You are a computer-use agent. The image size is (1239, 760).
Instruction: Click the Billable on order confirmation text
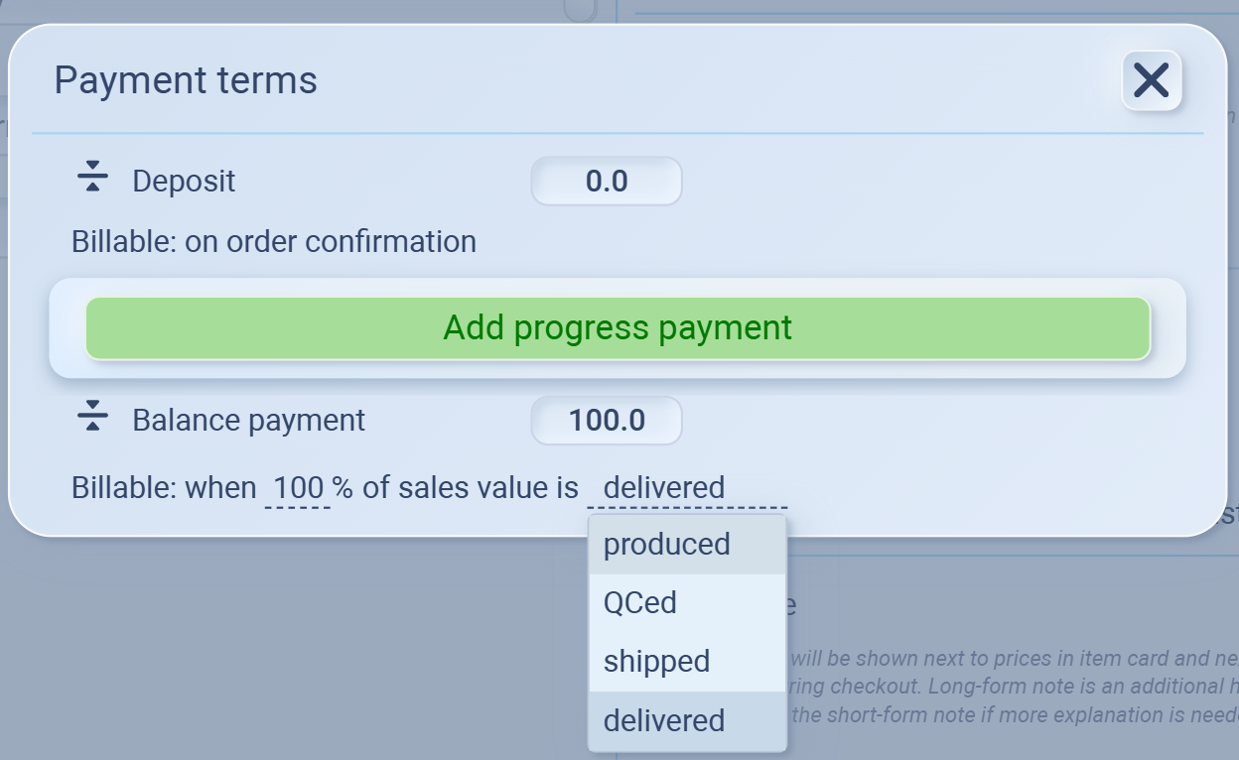274,242
